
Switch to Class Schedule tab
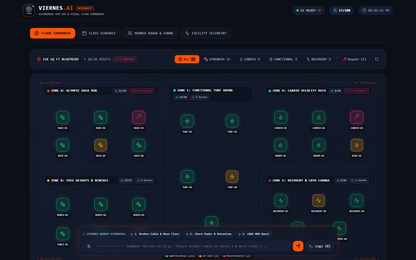pos(99,33)
